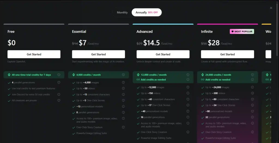Screen dimensions: 279x143
Task: Click the info icon for Join Discord extra credits
Action: coord(59,94)
